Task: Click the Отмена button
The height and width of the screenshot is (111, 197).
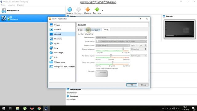Action: (x=143, y=85)
